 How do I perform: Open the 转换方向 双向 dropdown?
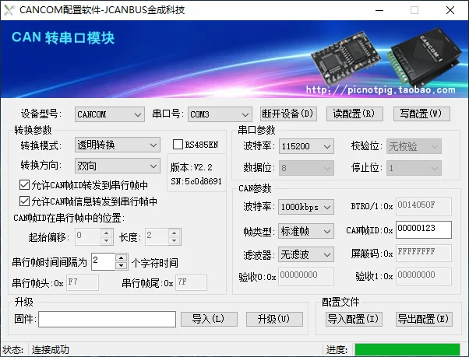(117, 166)
